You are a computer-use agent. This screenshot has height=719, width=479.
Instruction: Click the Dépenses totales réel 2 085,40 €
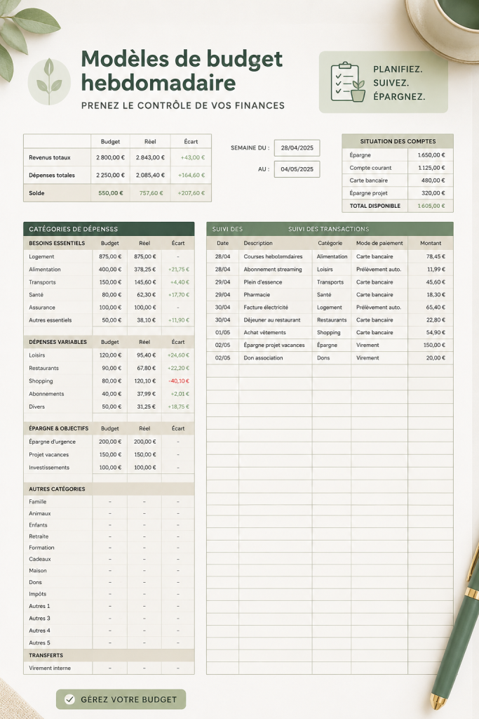[x=150, y=175]
